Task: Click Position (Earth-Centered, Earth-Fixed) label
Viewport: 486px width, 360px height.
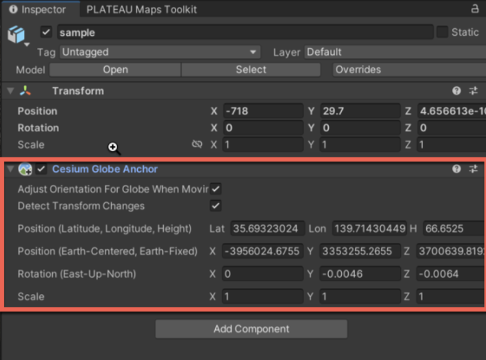Action: [x=107, y=251]
